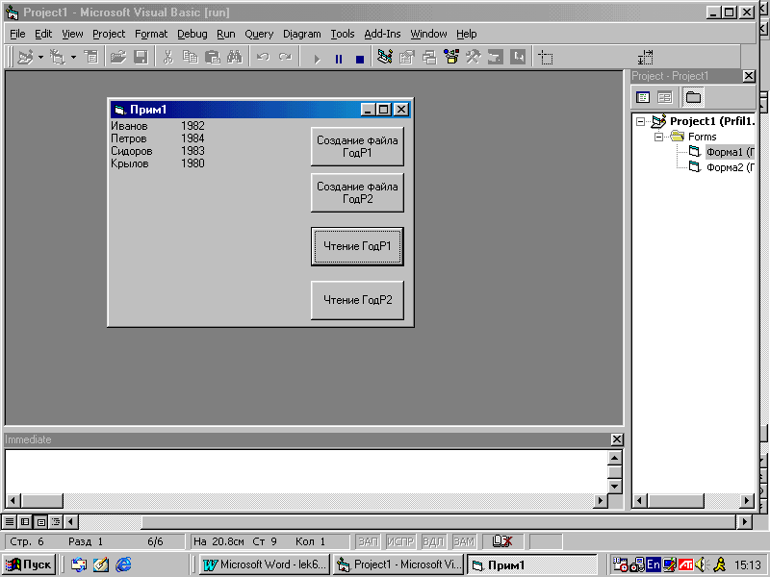770x577 pixels.
Task: Click View Object icon in Project panel
Action: (x=664, y=97)
